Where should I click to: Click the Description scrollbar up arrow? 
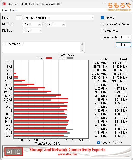pos(82,44)
